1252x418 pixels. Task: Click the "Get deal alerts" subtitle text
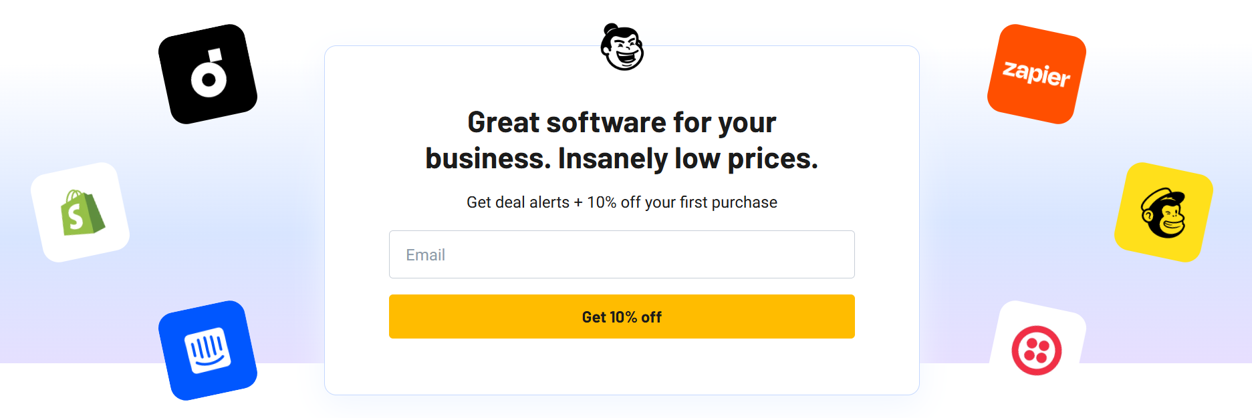(x=518, y=202)
